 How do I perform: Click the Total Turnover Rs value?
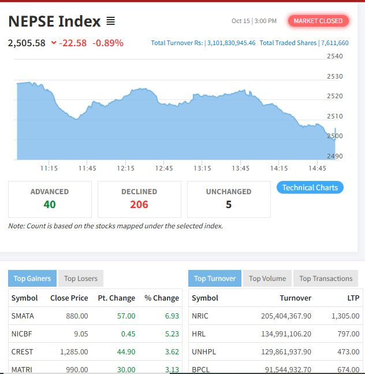(230, 43)
